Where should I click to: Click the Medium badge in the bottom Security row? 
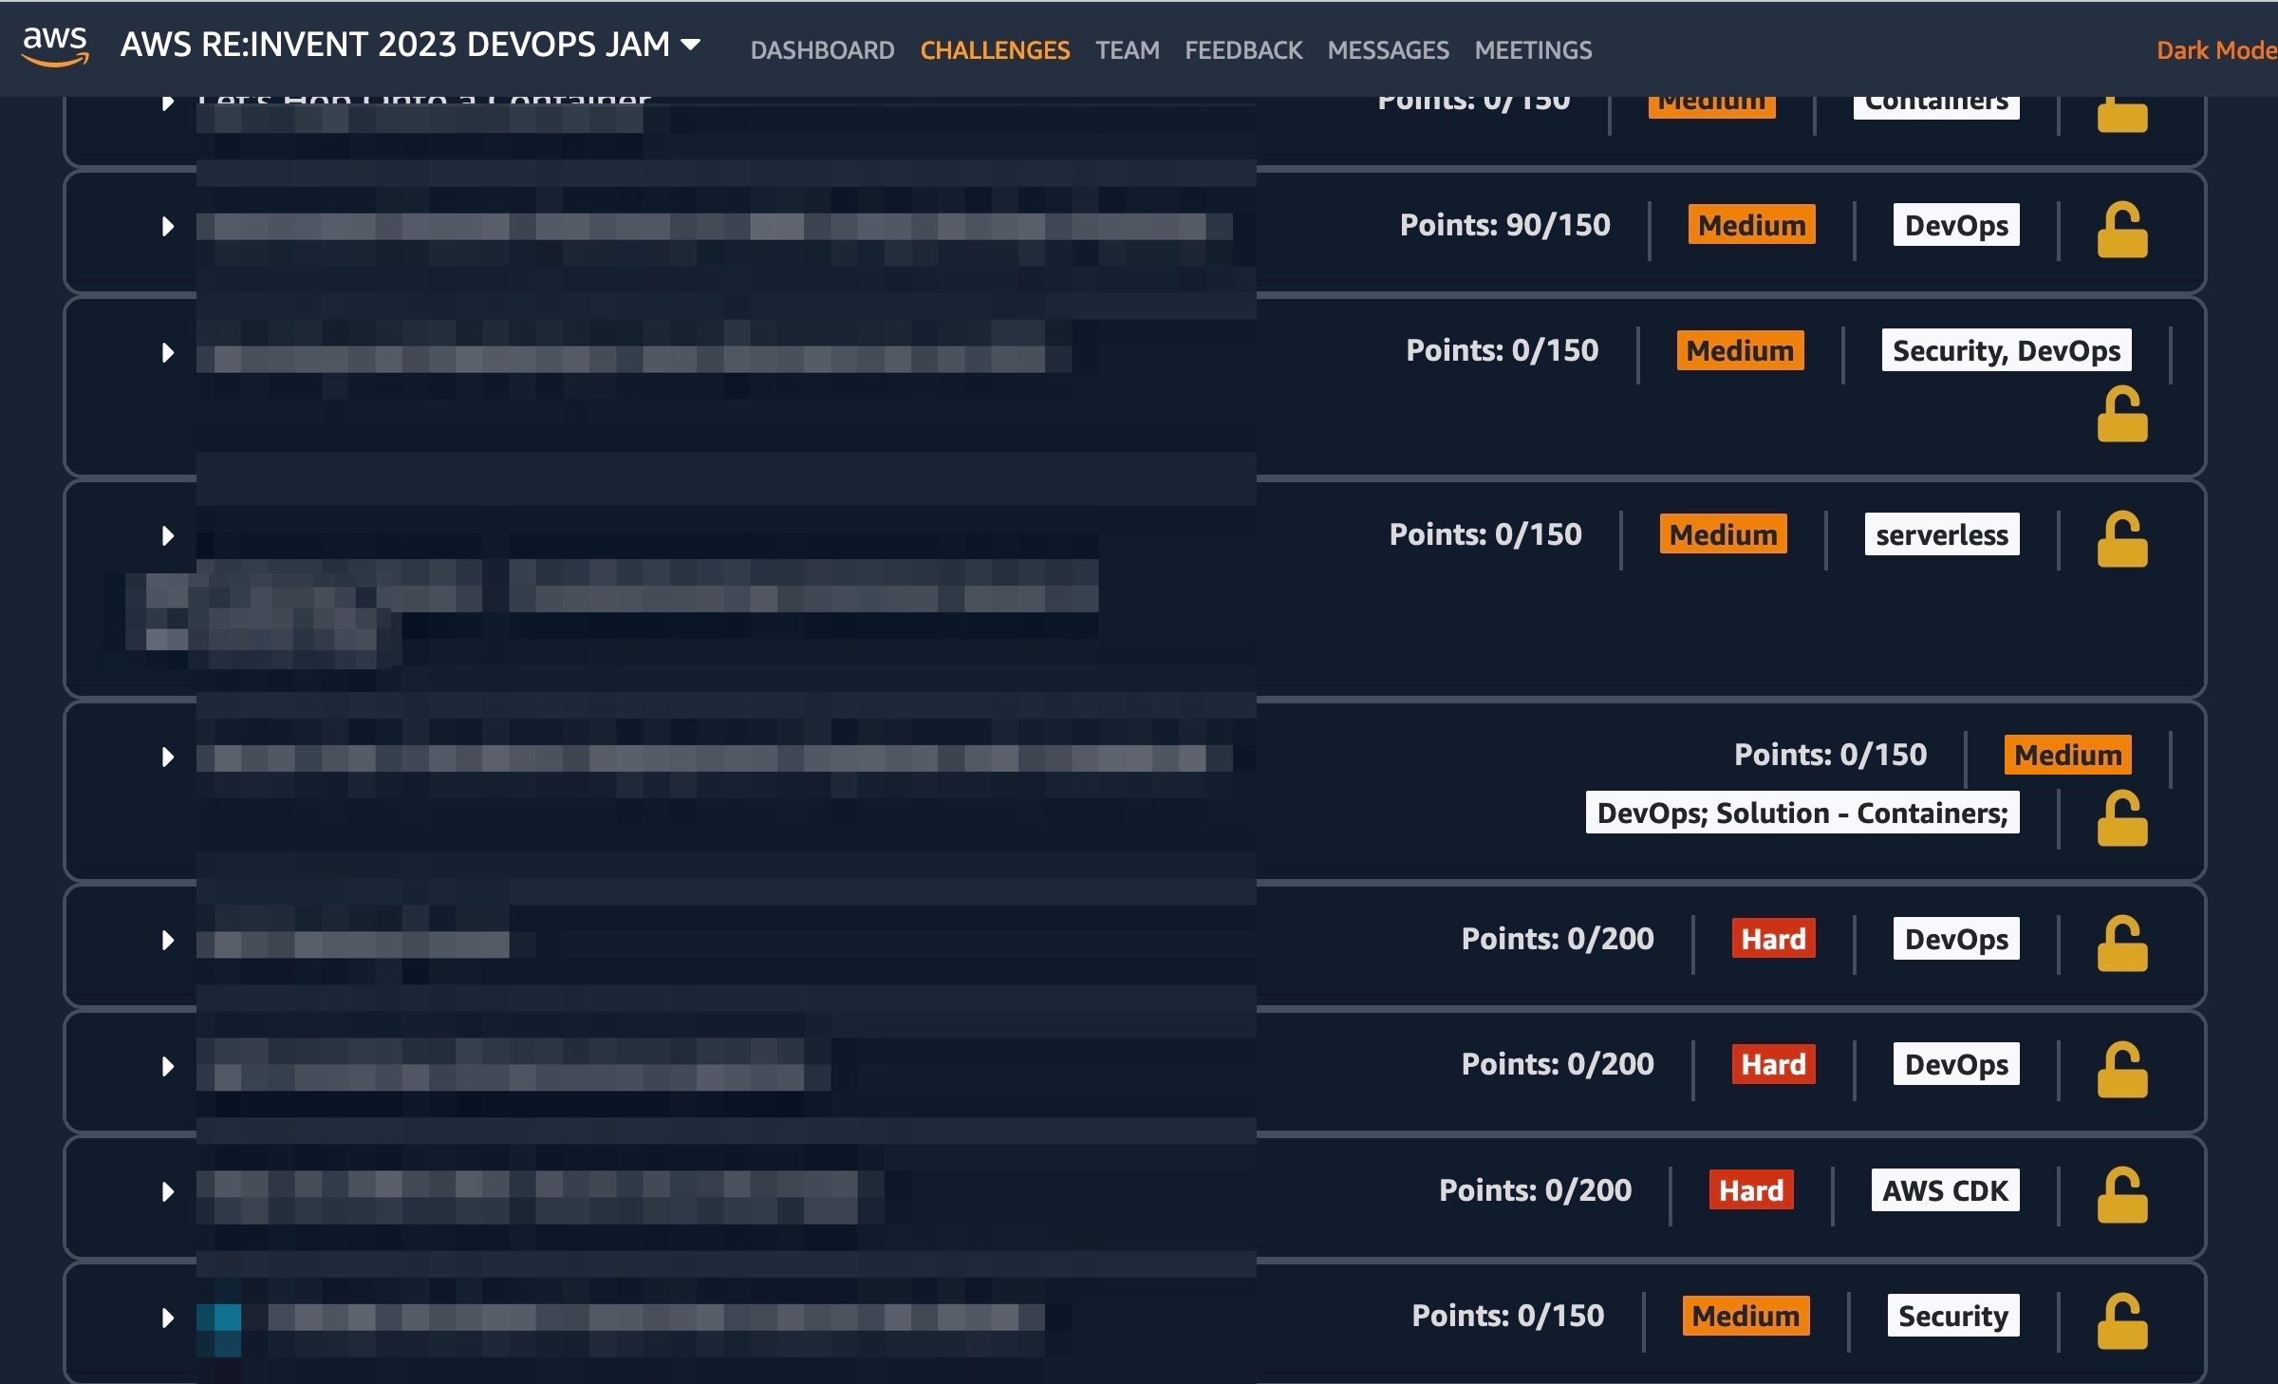(1746, 1316)
